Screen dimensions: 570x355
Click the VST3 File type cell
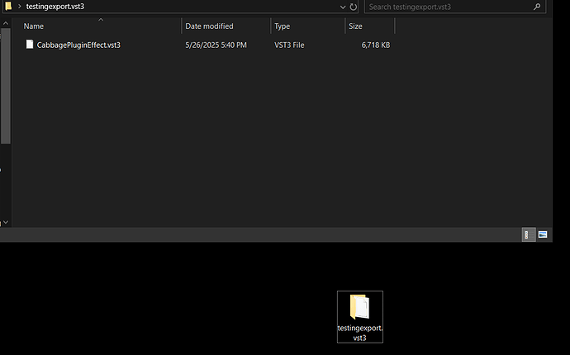point(289,45)
